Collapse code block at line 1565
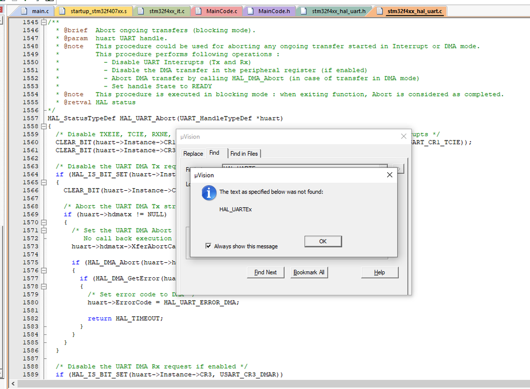Image resolution: width=530 pixels, height=389 pixels. (x=44, y=182)
